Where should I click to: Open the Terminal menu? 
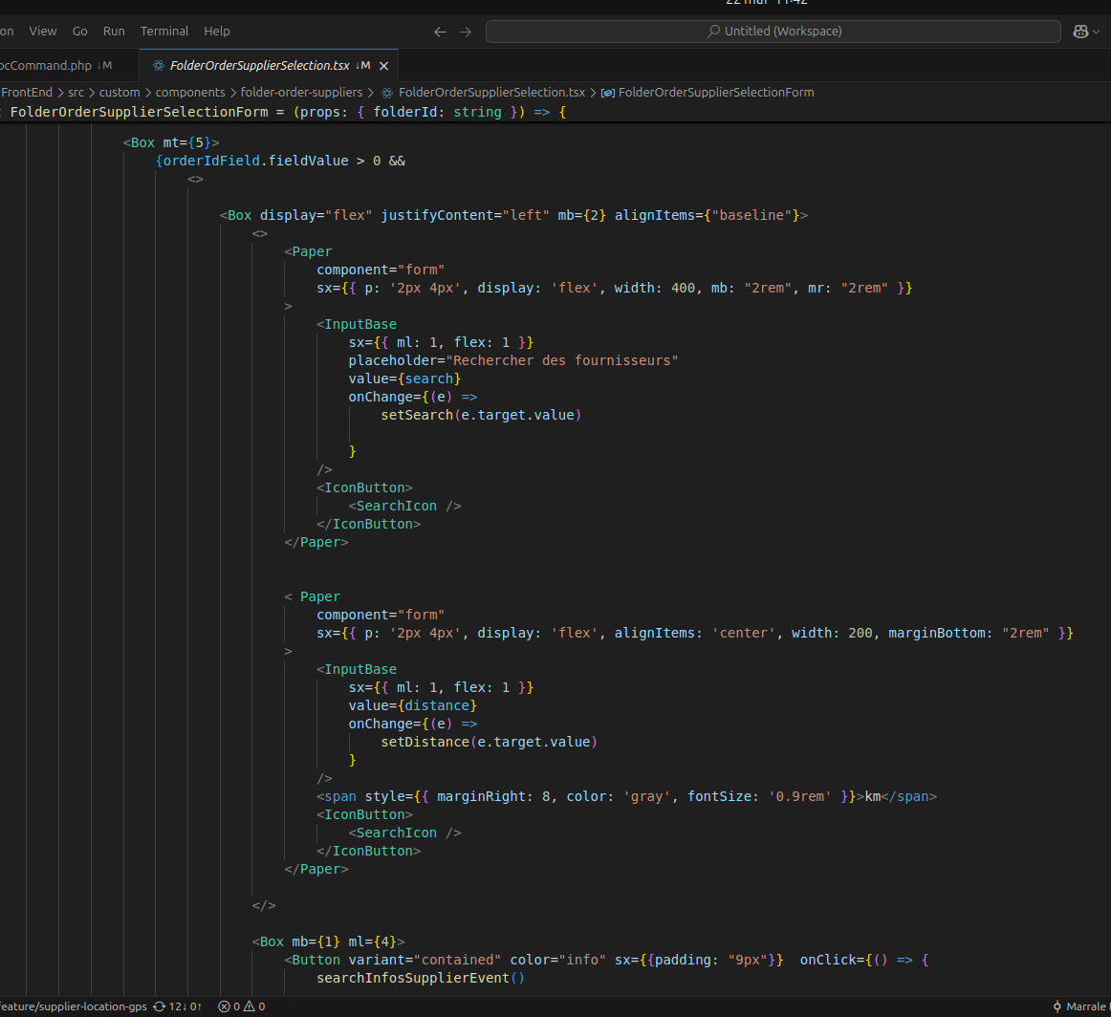164,32
